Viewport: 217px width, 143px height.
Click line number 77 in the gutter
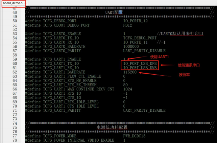point(15,136)
